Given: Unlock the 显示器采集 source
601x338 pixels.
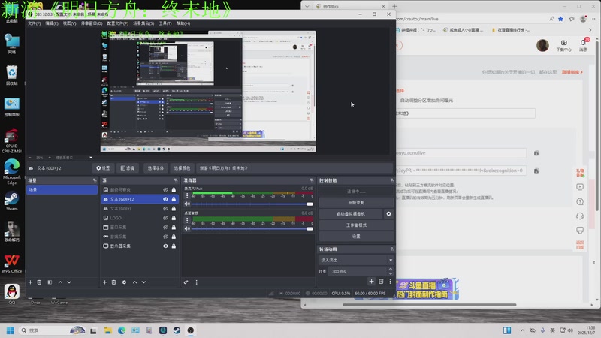Looking at the screenshot, I should point(174,246).
